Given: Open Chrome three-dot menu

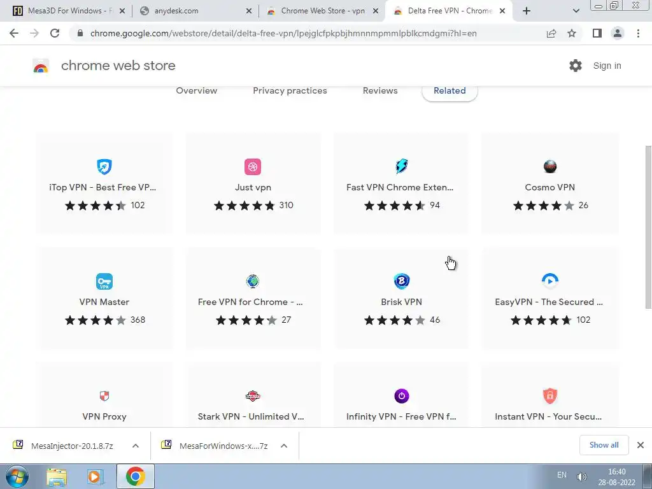Looking at the screenshot, I should coord(638,33).
